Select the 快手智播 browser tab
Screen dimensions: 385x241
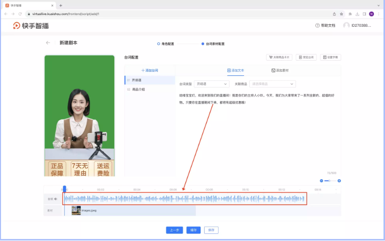pyautogui.click(x=29, y=6)
